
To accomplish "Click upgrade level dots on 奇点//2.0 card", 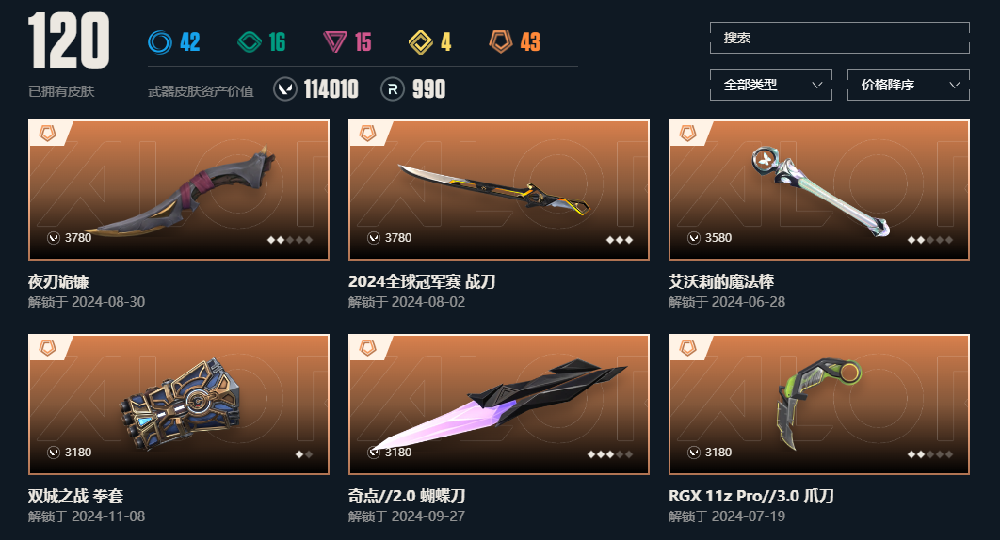I will [x=609, y=454].
